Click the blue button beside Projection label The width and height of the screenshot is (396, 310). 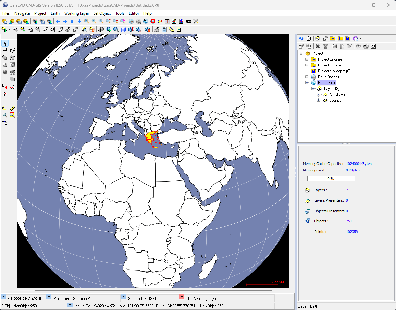pyautogui.click(x=49, y=297)
